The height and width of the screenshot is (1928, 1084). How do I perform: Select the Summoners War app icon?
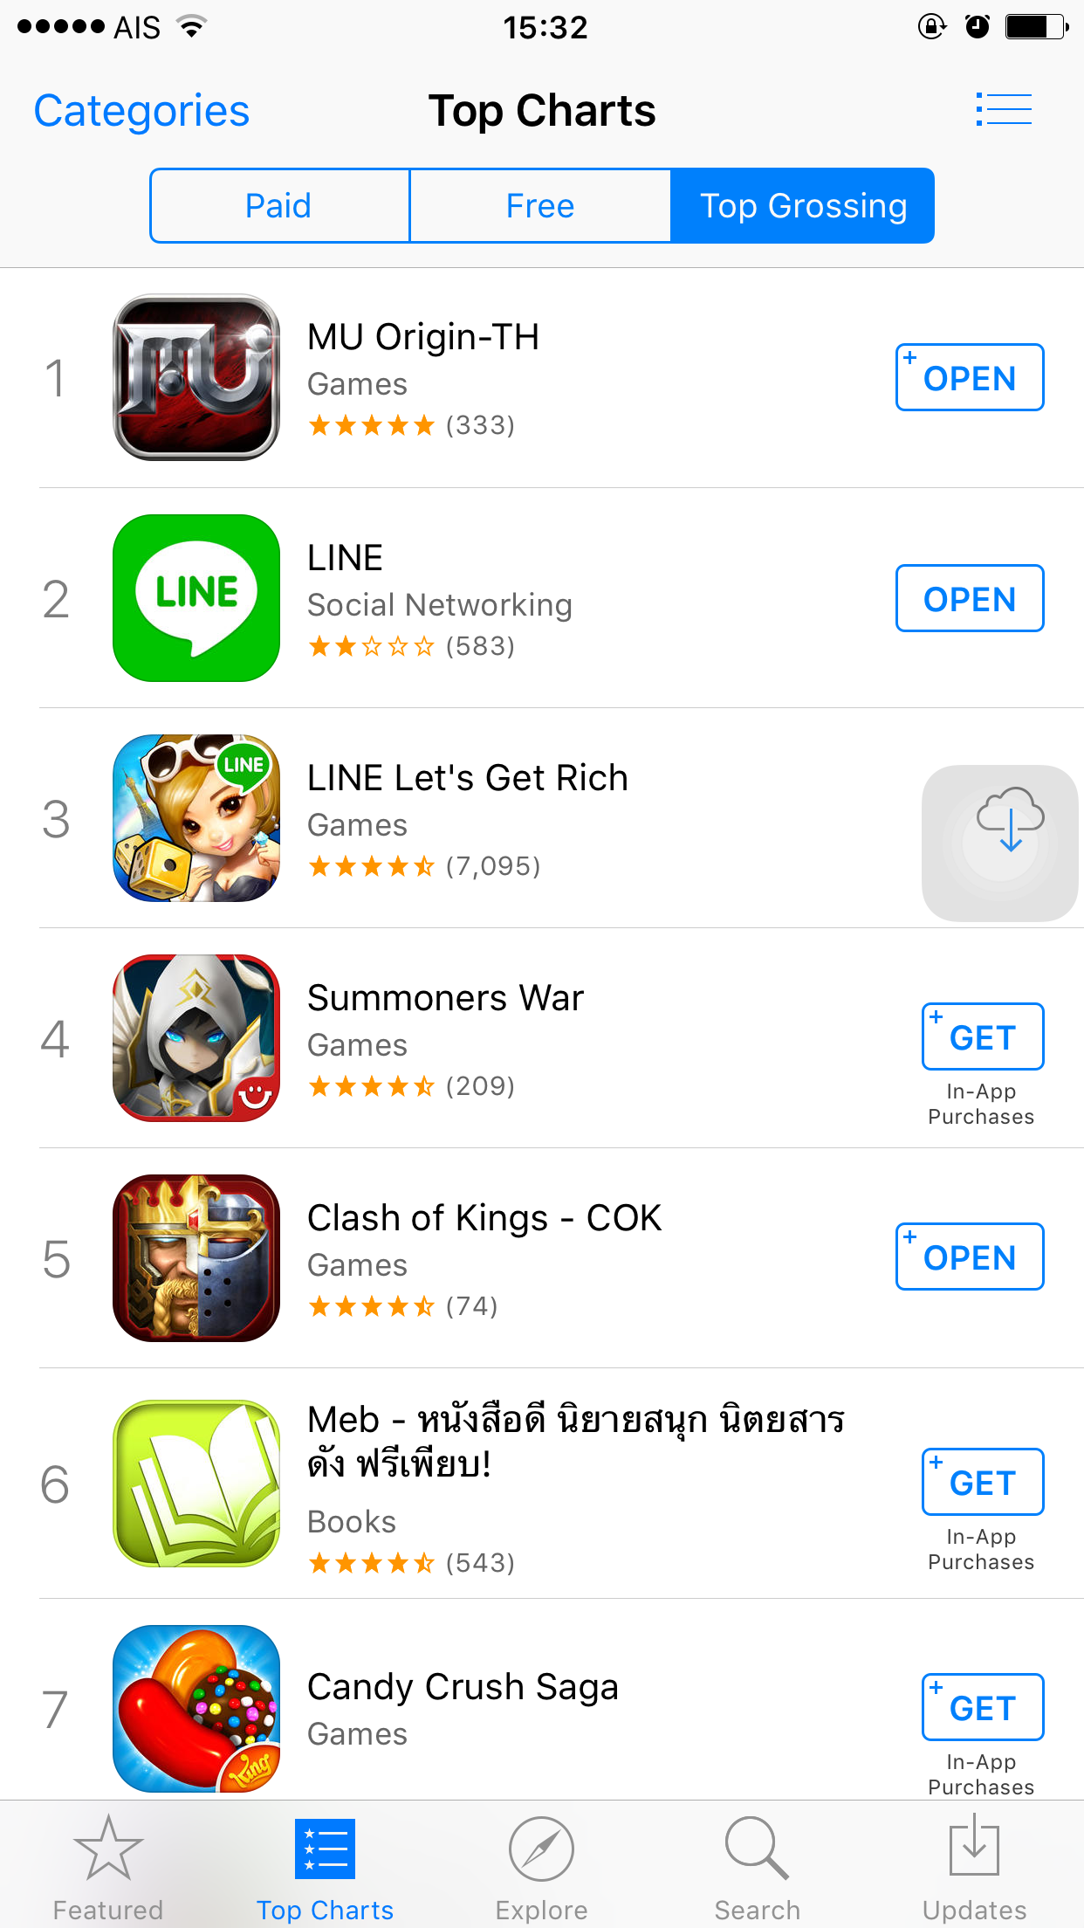(x=196, y=1038)
